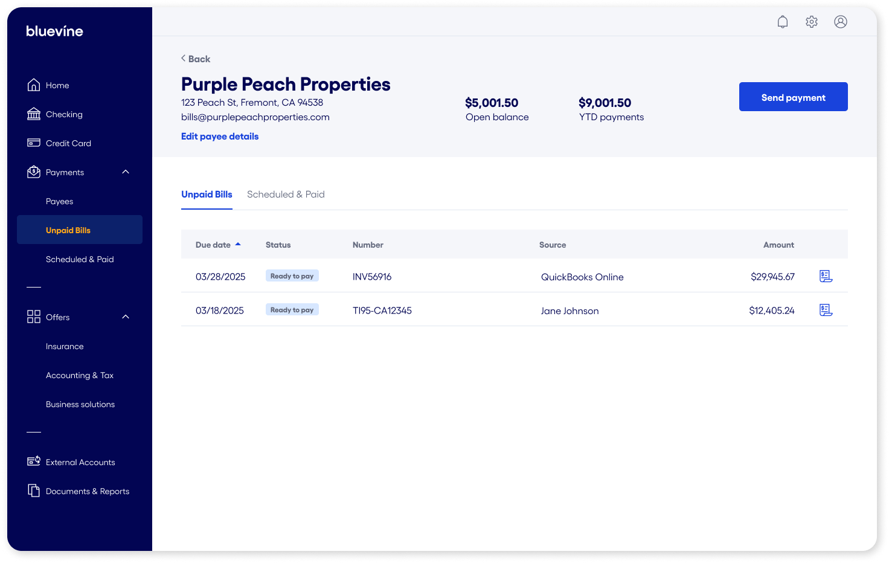Click the External Accounts transfer icon
This screenshot has height=563, width=889.
tap(34, 462)
